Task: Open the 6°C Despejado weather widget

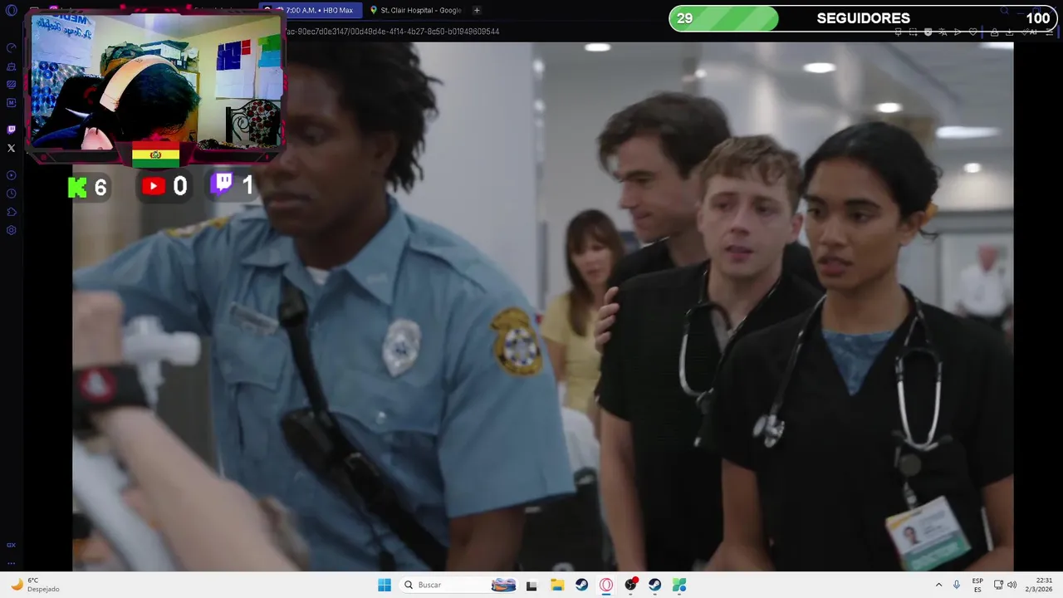Action: pyautogui.click(x=34, y=585)
